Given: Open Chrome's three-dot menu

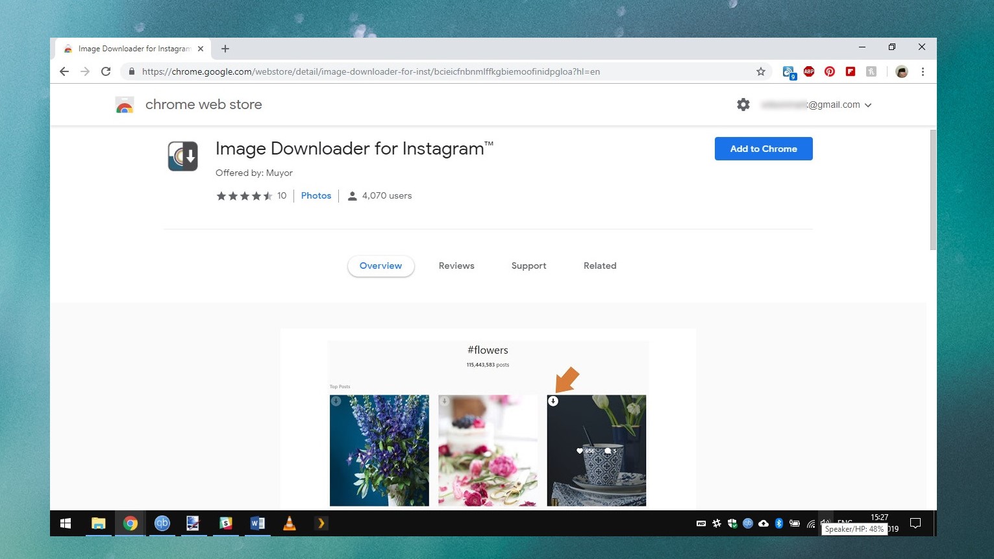Looking at the screenshot, I should point(923,71).
